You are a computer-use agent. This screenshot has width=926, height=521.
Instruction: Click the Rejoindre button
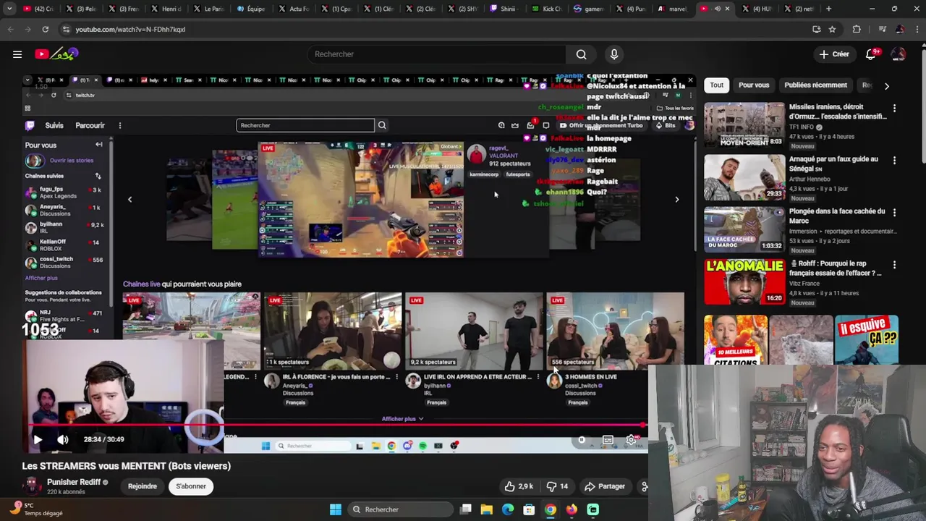[x=143, y=486]
